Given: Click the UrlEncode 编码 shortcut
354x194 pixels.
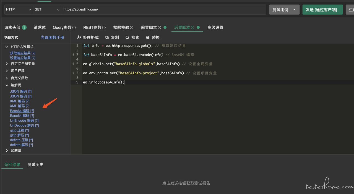Looking at the screenshot, I should pyautogui.click(x=24, y=121).
